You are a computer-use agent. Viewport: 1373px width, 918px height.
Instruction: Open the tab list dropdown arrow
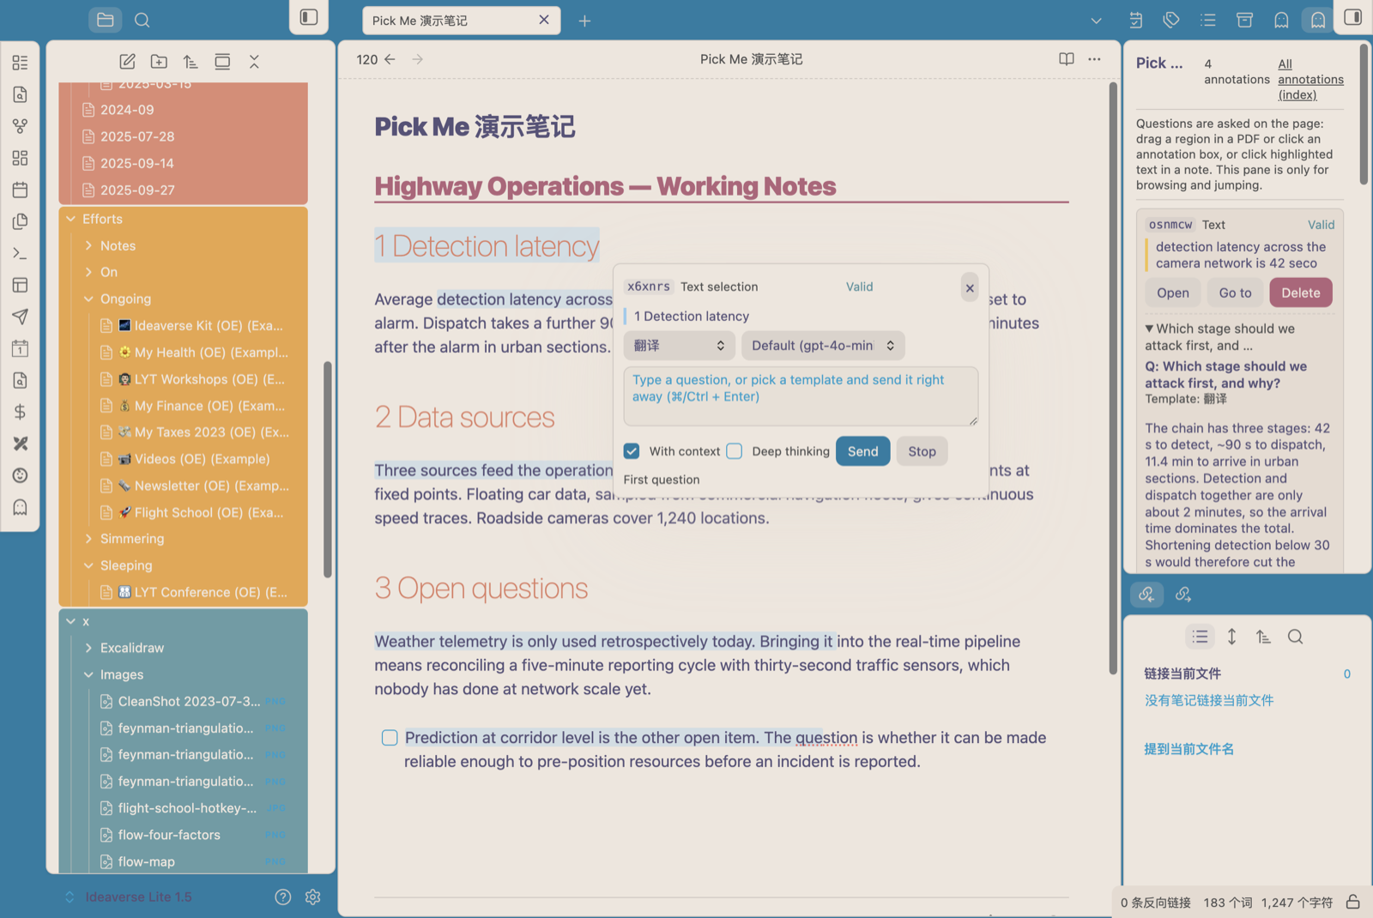[1096, 21]
